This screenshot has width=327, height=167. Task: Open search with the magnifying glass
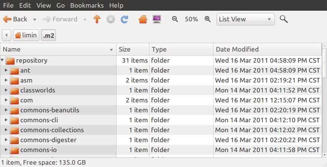click(284, 19)
